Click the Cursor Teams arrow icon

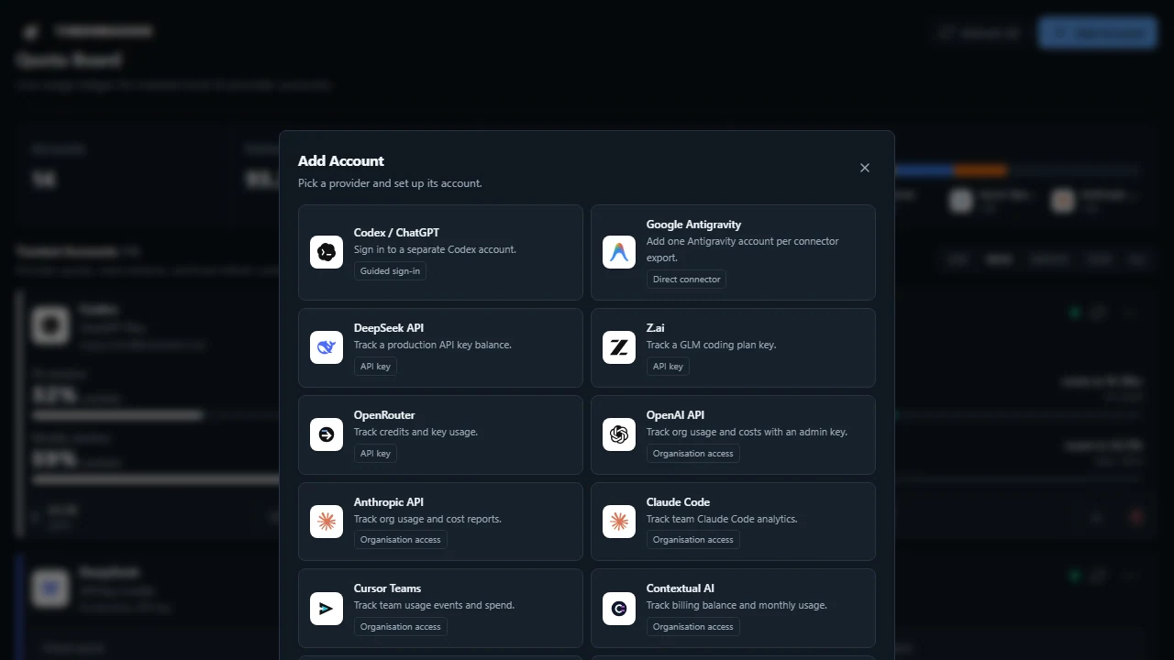click(x=327, y=608)
